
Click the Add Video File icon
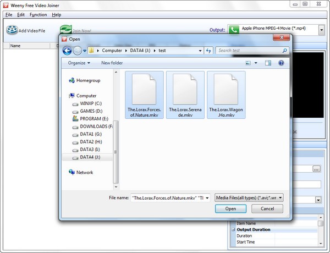pos(12,30)
